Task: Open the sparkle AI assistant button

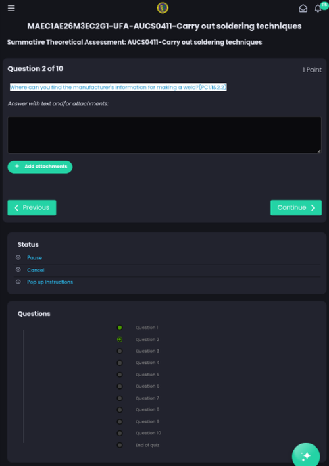Action: (x=306, y=456)
